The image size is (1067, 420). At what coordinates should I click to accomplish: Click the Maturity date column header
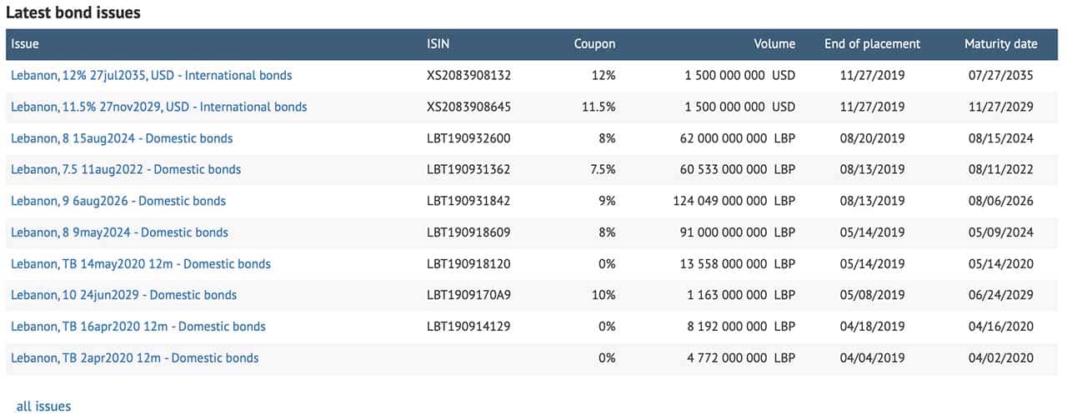pyautogui.click(x=1000, y=44)
